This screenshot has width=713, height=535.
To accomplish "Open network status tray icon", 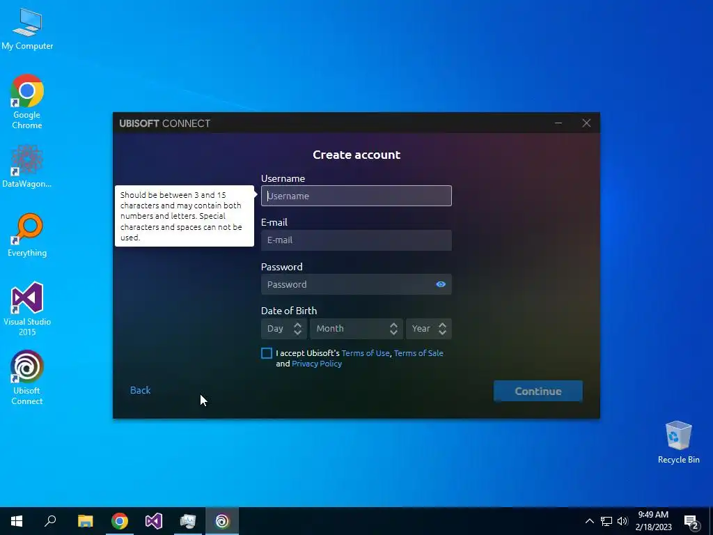I will pos(606,521).
